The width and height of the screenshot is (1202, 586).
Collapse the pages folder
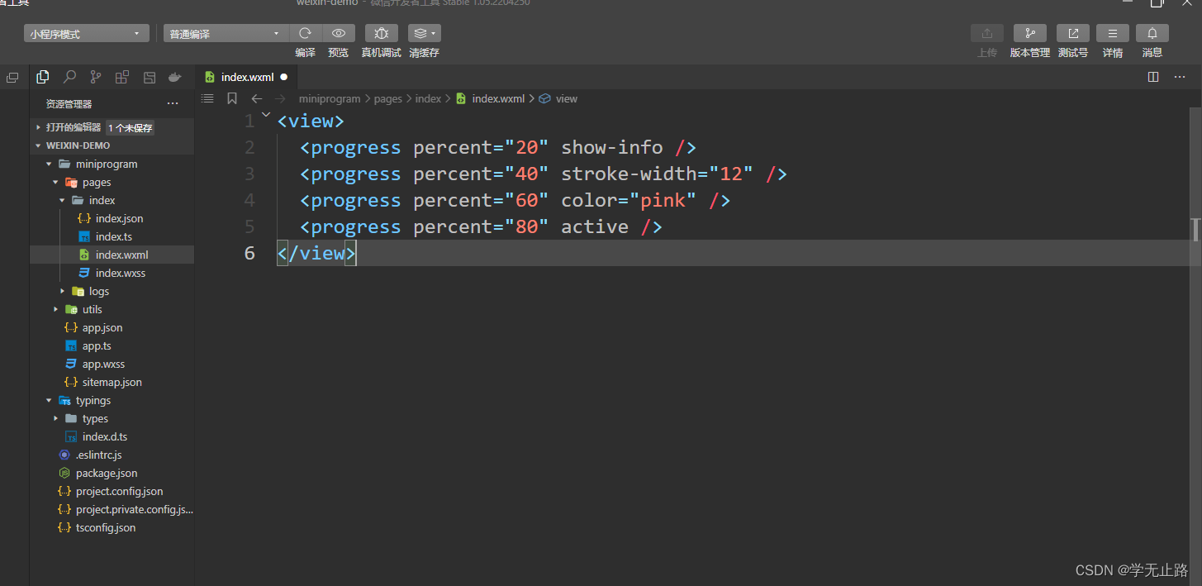pyautogui.click(x=55, y=182)
